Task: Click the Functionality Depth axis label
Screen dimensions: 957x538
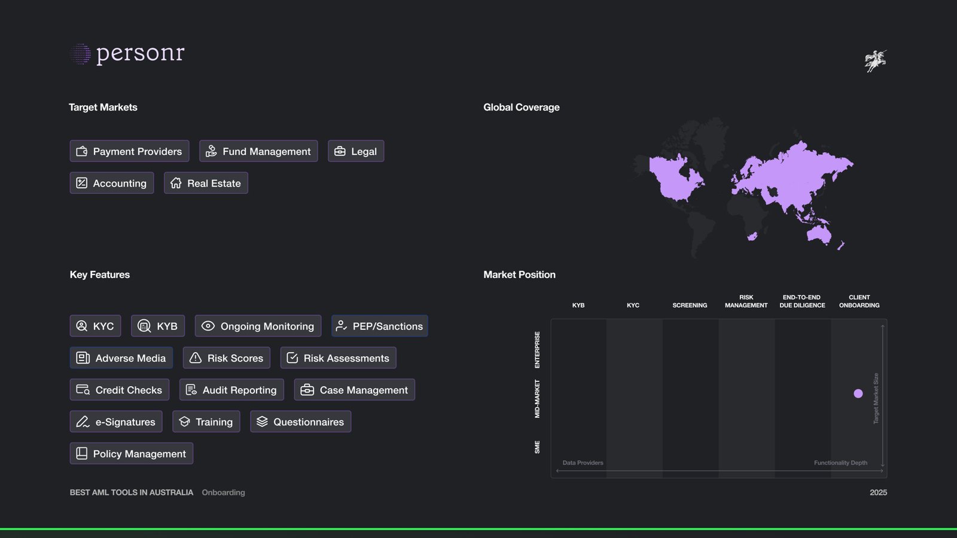Action: click(840, 463)
